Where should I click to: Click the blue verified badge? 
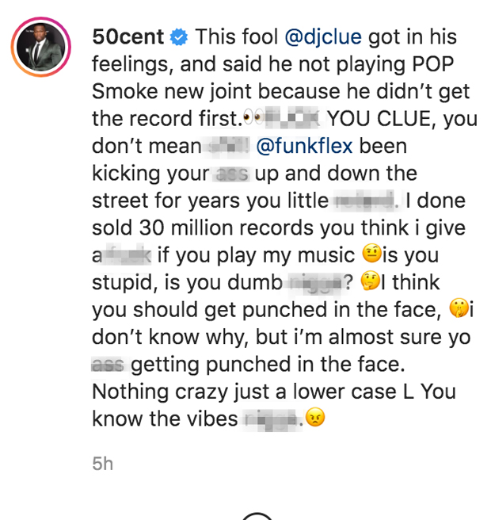tap(179, 37)
